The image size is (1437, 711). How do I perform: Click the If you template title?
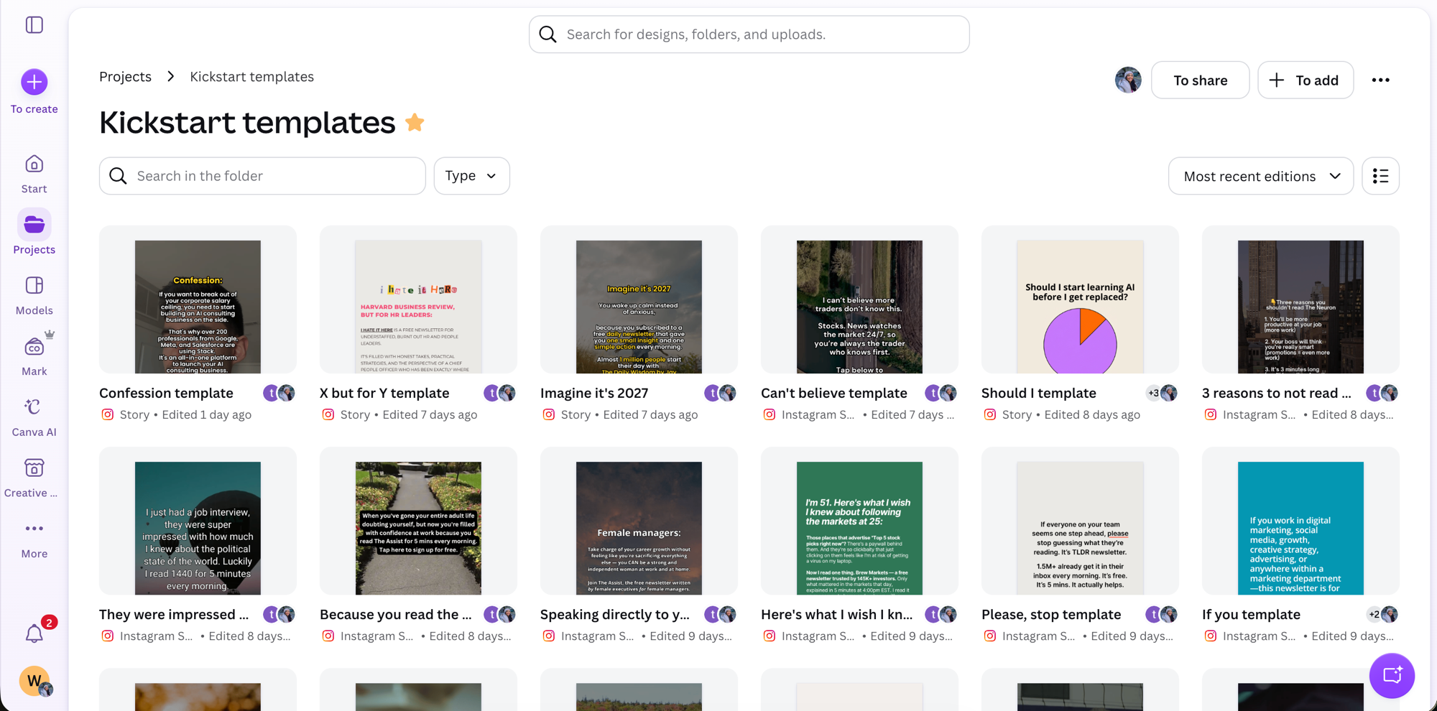[1251, 614]
